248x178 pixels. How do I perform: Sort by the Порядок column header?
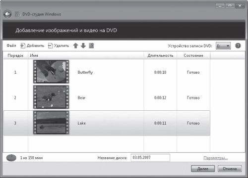pos(15,55)
